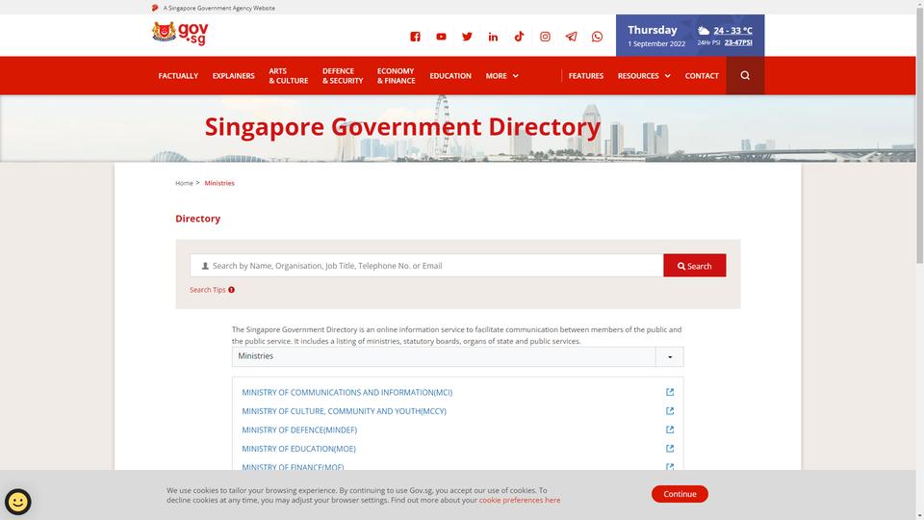Click the smiley feedback icon

point(17,502)
